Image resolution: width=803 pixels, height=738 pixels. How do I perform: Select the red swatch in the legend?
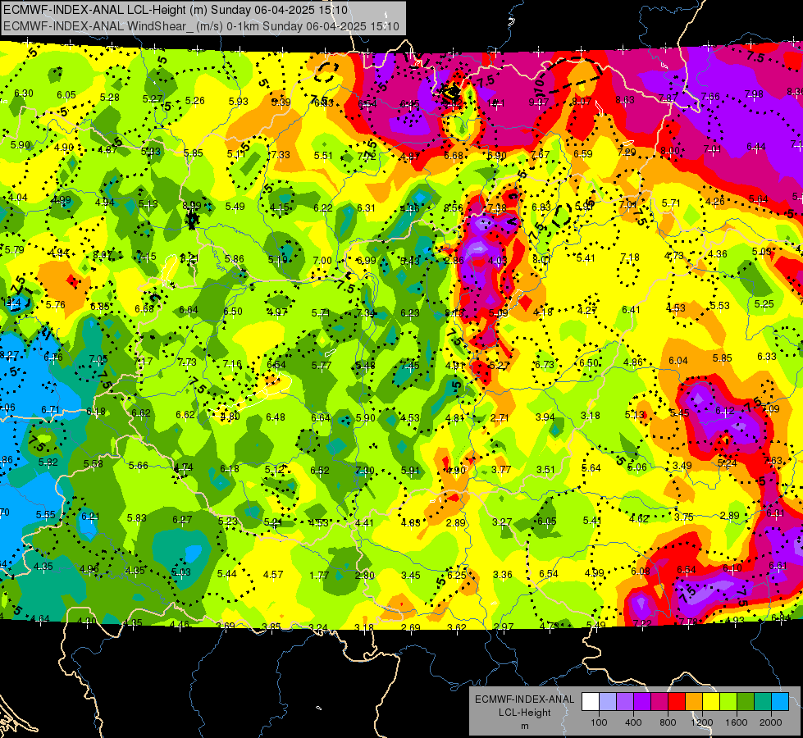point(677,702)
